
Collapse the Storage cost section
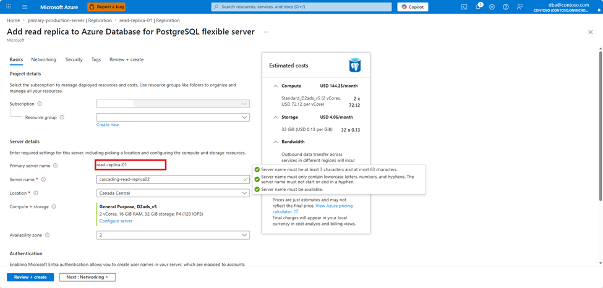point(275,117)
